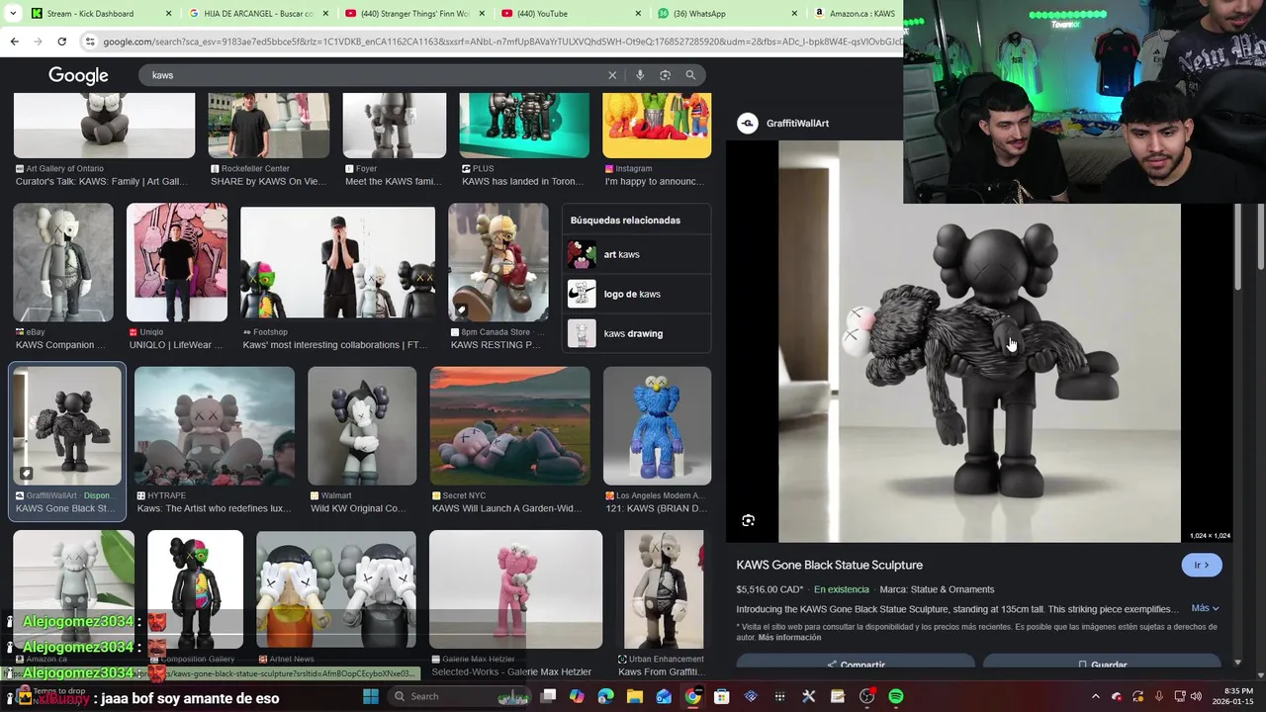Image resolution: width=1266 pixels, height=712 pixels.
Task: Open the HYTRAPE Kaws artist thumbnail
Action: [x=215, y=426]
